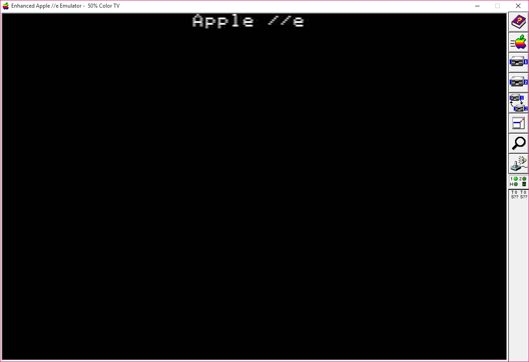Click the Drive 2 activity LED
Screen dimensions: 529x362
point(524,179)
